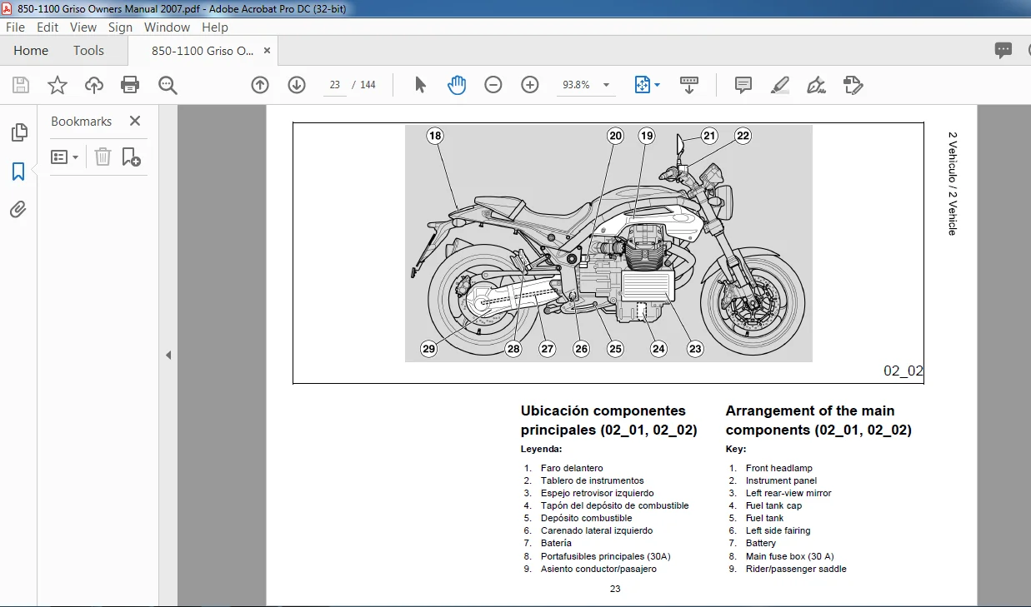Select the highlight text pen tool
This screenshot has height=607, width=1031.
pyautogui.click(x=780, y=85)
